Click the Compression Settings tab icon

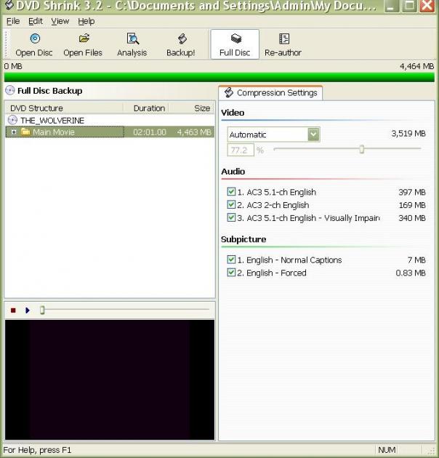229,92
